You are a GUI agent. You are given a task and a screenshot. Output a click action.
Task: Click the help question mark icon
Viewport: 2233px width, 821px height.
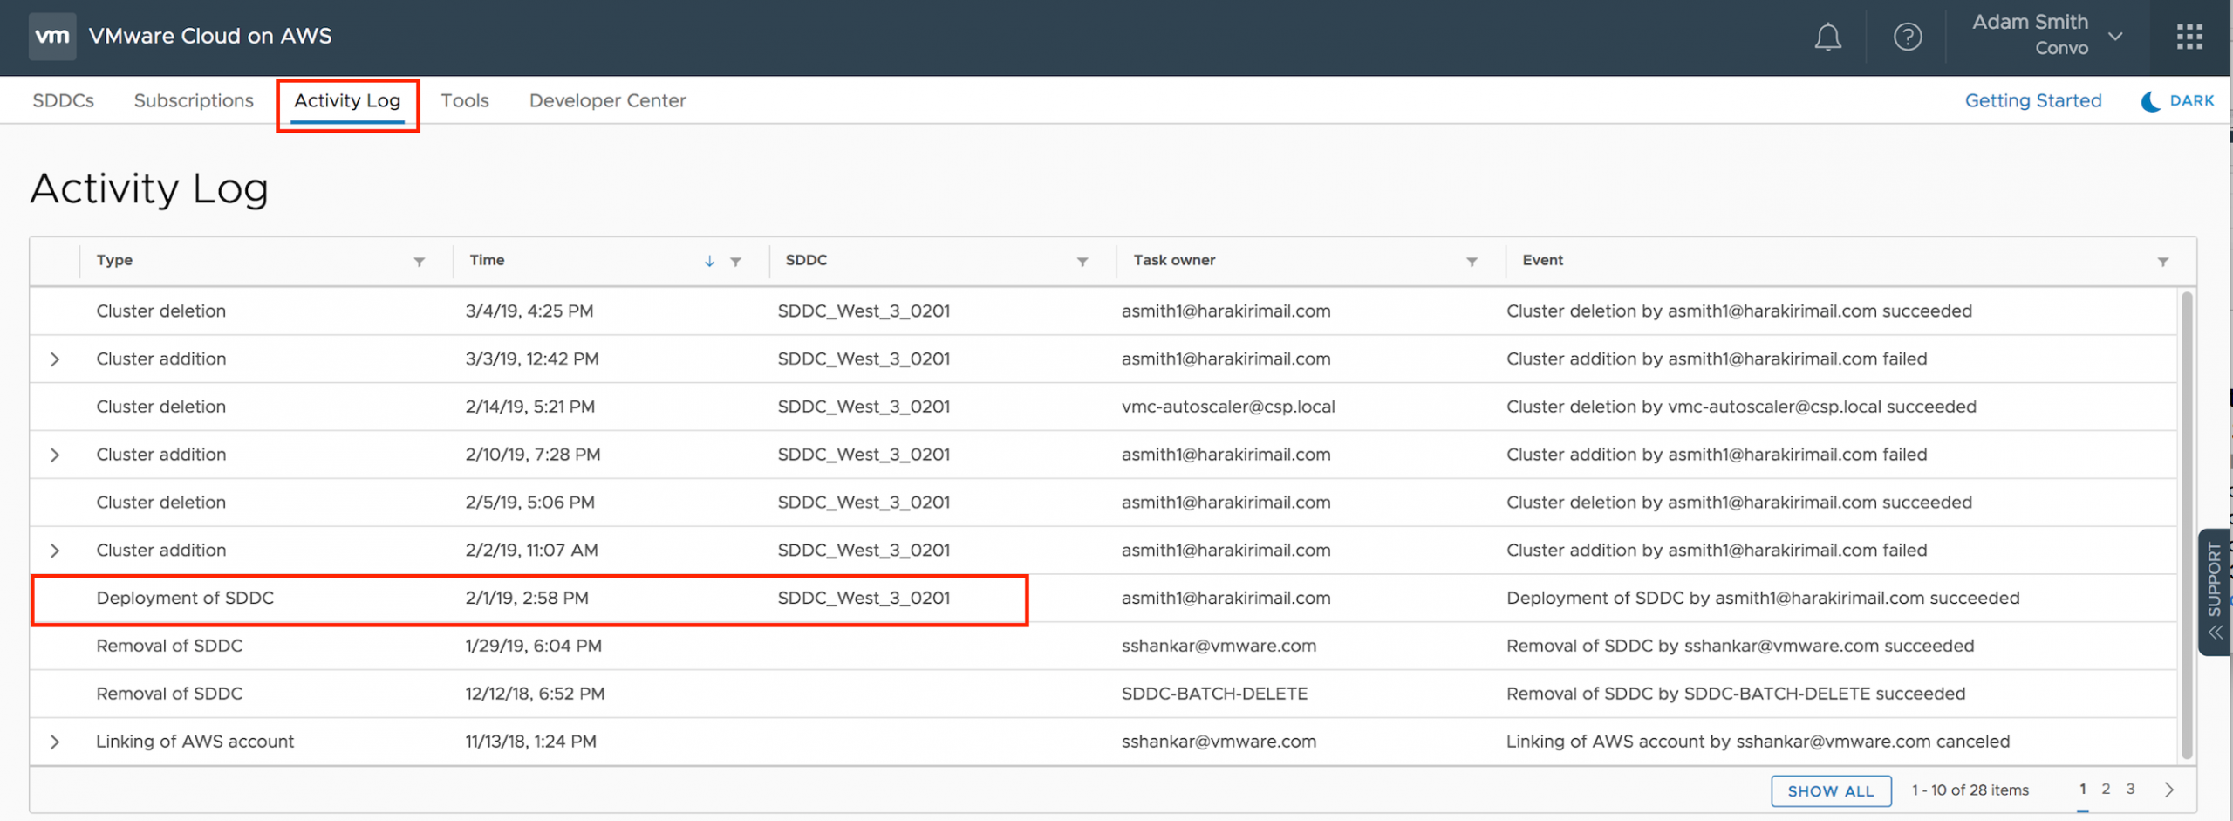tap(1907, 38)
